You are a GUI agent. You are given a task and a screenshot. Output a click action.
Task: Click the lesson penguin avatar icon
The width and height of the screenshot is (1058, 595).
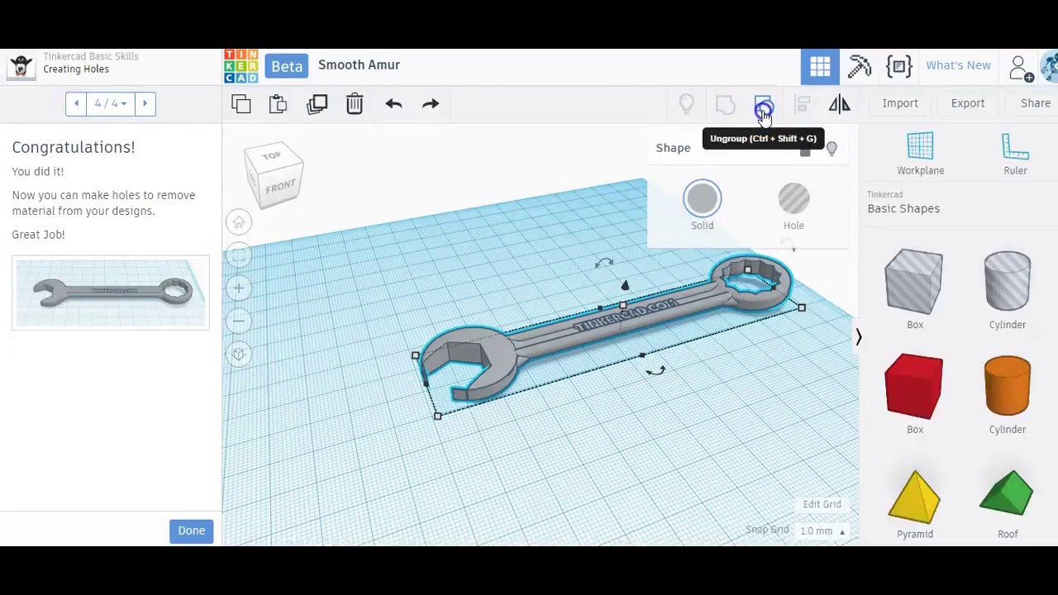click(x=21, y=64)
